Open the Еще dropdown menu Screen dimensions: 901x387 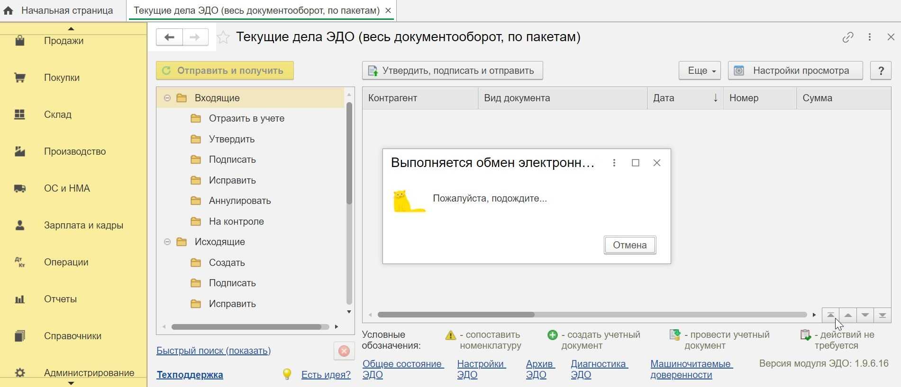click(700, 70)
